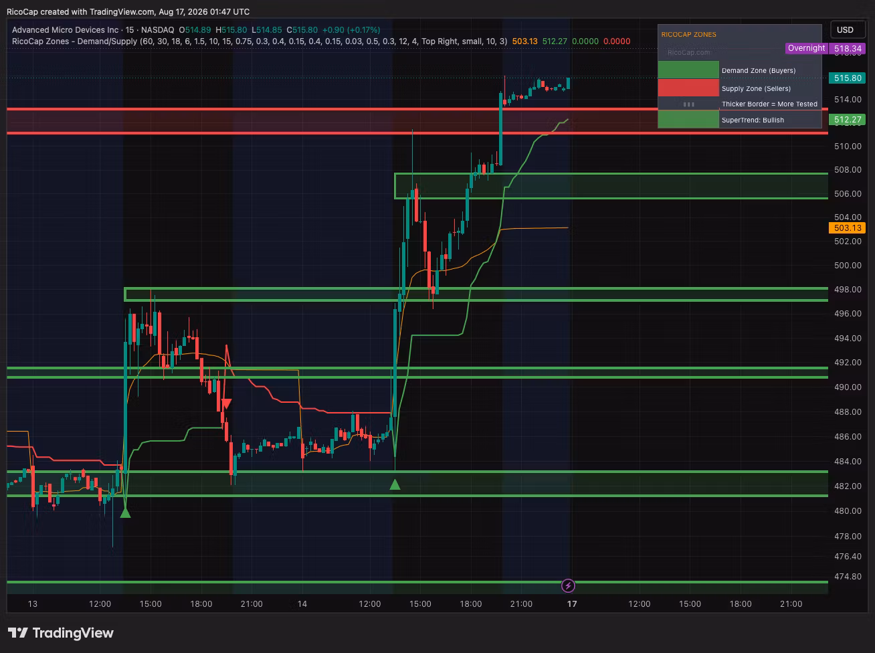Click the 476.40 price axis label

847,557
